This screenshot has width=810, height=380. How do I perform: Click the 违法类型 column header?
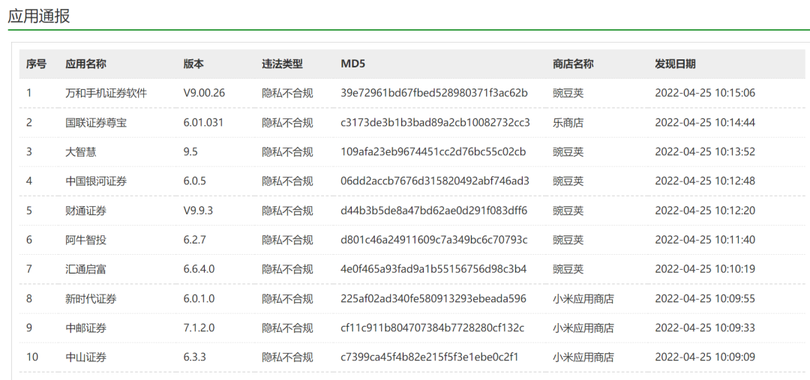(282, 64)
